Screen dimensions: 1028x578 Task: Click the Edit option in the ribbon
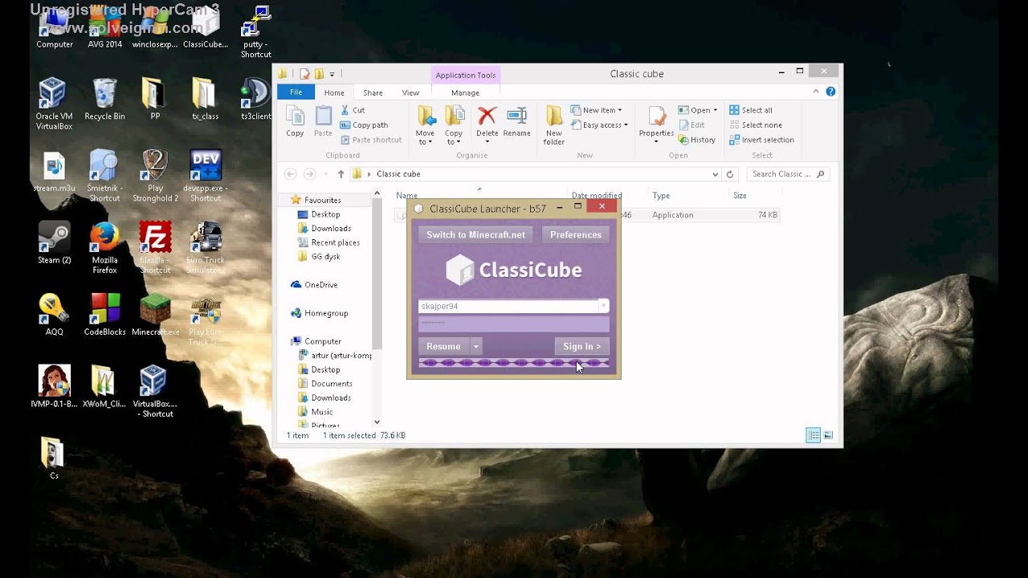coord(691,125)
